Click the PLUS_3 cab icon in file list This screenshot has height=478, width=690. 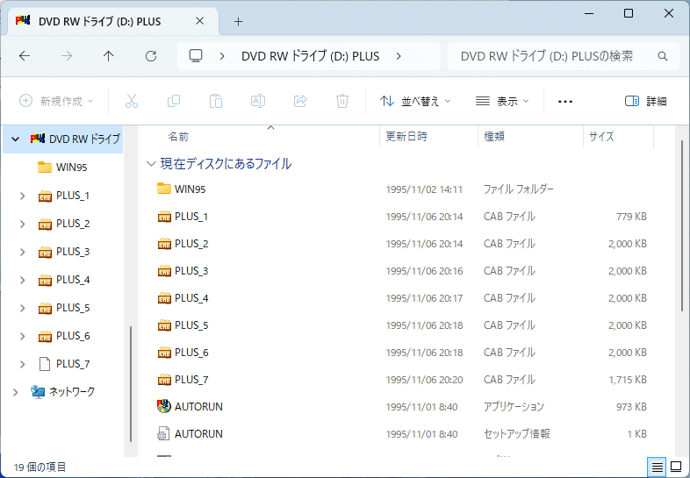coord(164,271)
